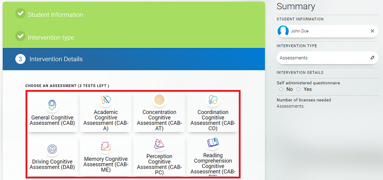
Task: Choose Reading Comprehension book icon
Action: (213, 143)
